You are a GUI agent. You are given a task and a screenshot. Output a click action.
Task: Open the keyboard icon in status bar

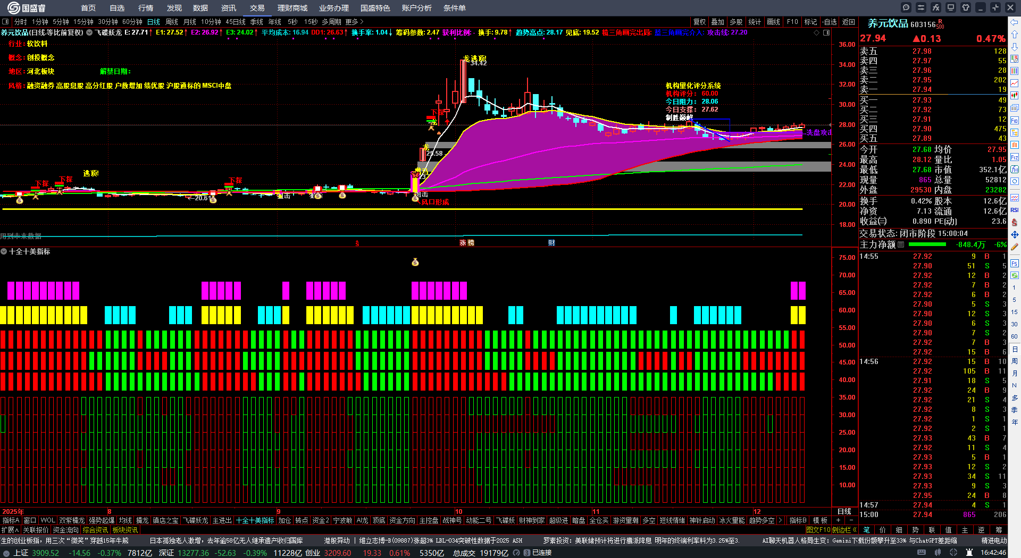922,553
